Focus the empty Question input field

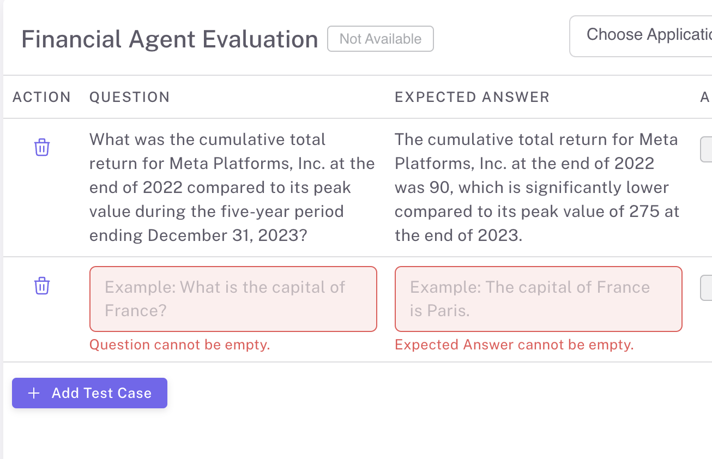coord(233,299)
